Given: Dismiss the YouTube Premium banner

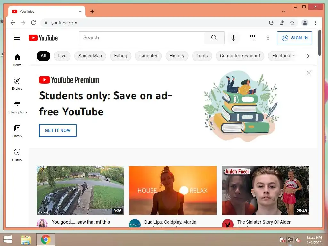Looking at the screenshot, I should pos(309,73).
